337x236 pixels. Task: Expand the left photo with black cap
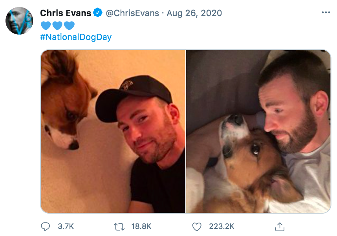pos(113,131)
